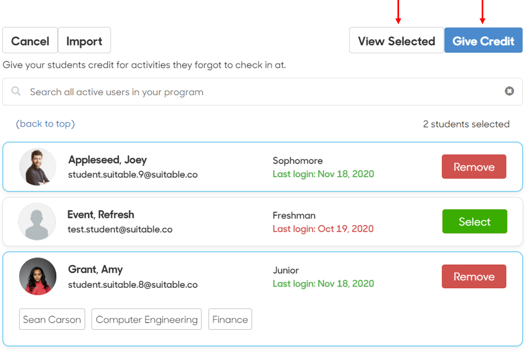Viewport: 526px width, 351px height.
Task: Follow the back to top link
Action: coord(45,124)
